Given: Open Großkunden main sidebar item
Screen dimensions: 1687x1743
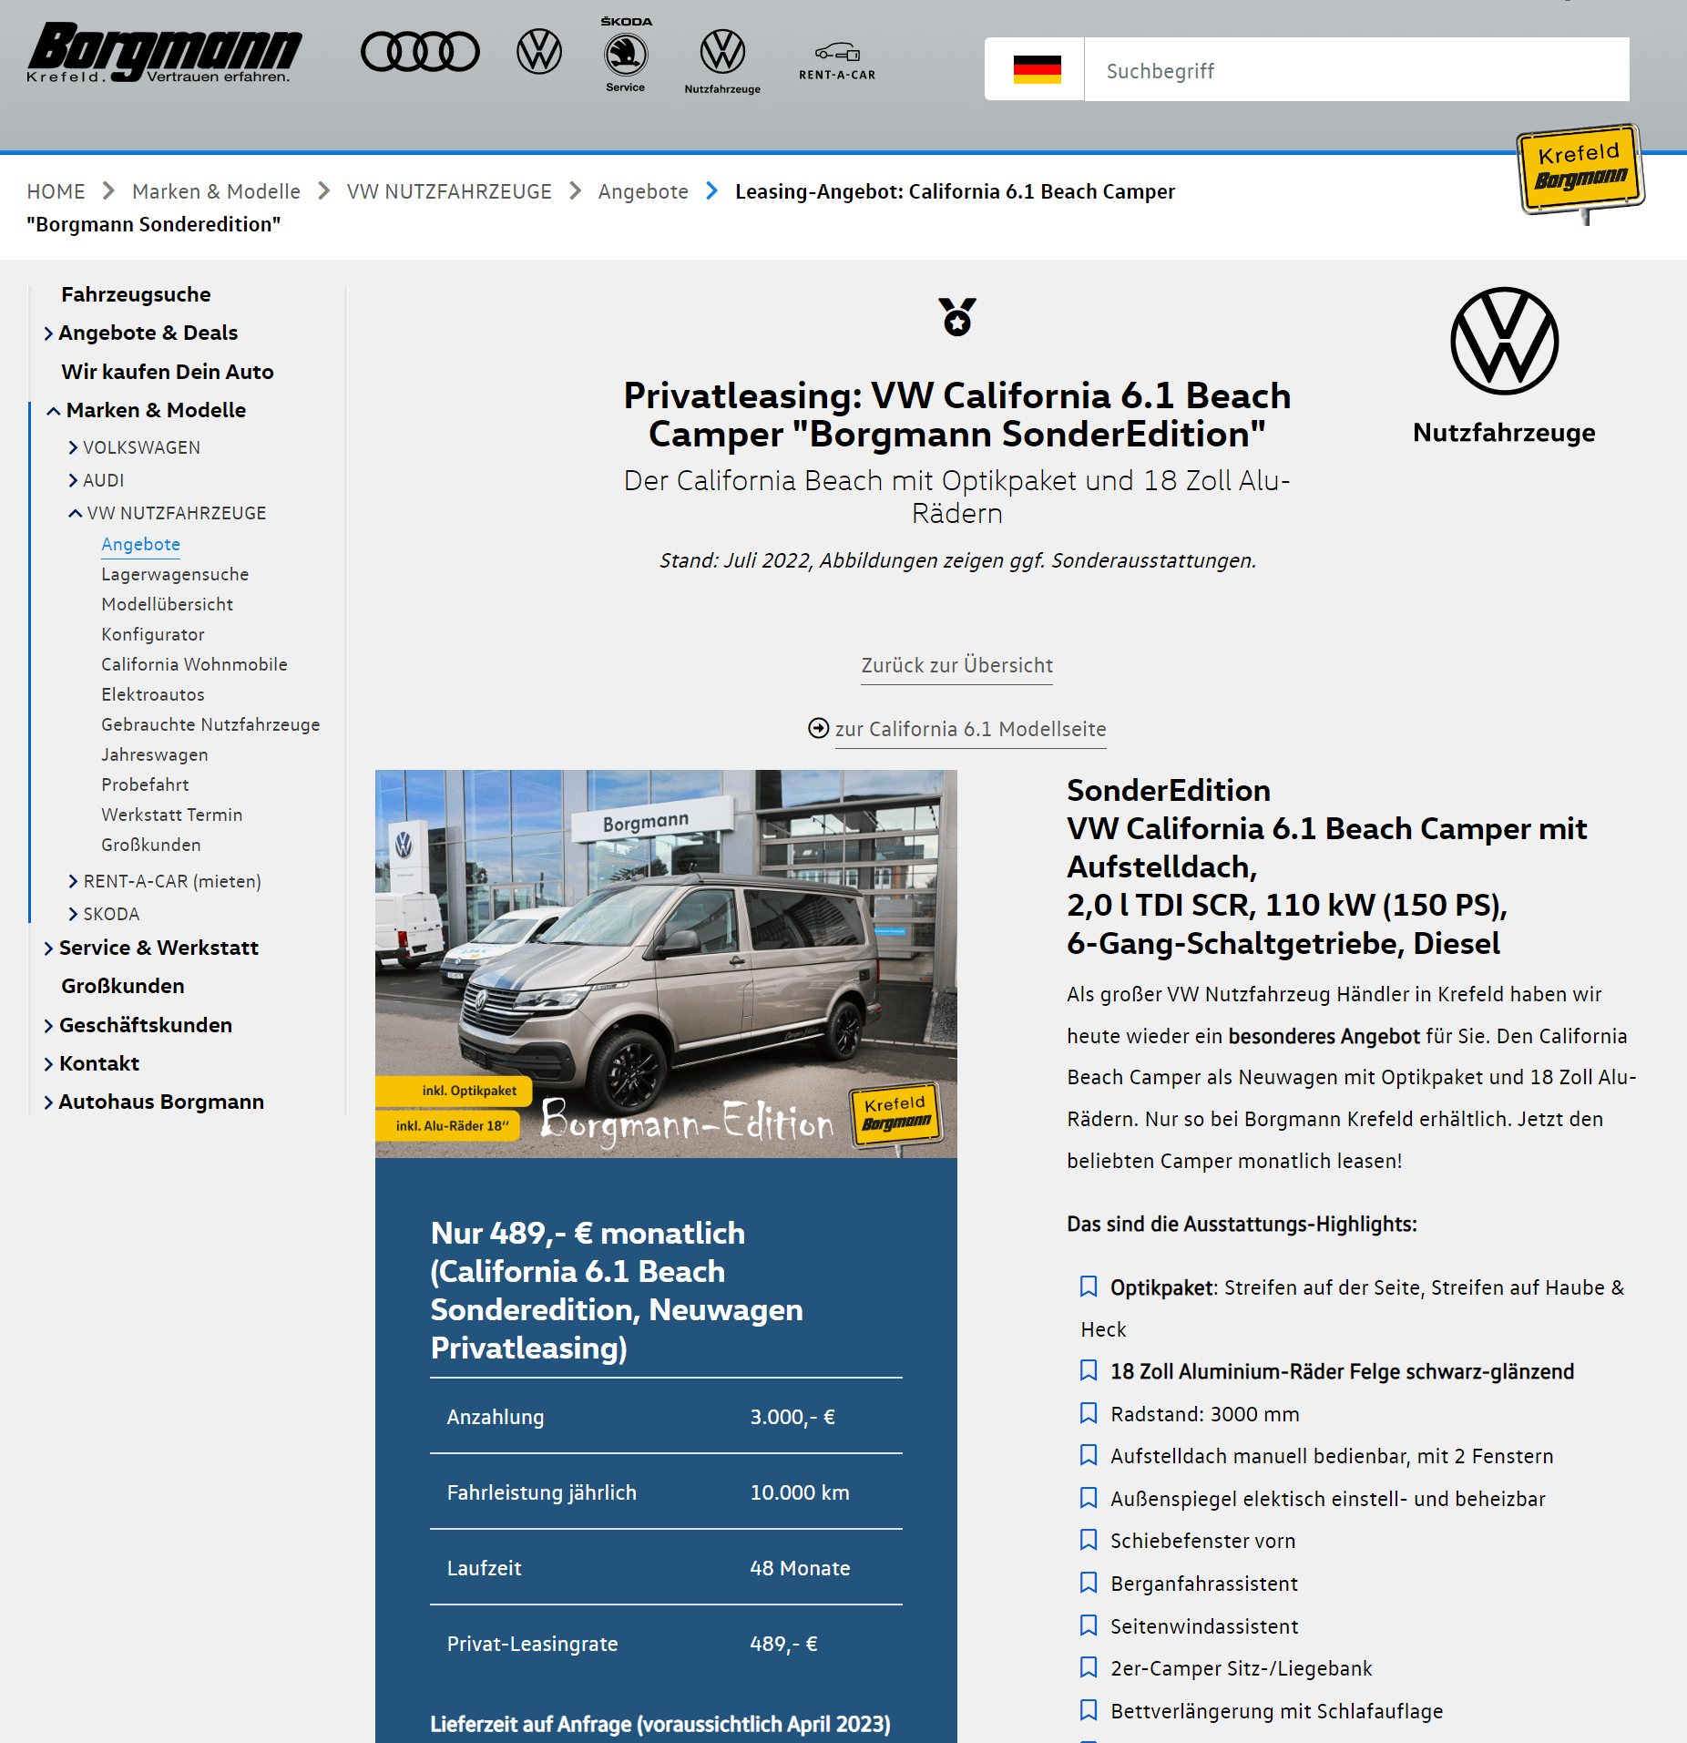Looking at the screenshot, I should (x=123, y=986).
